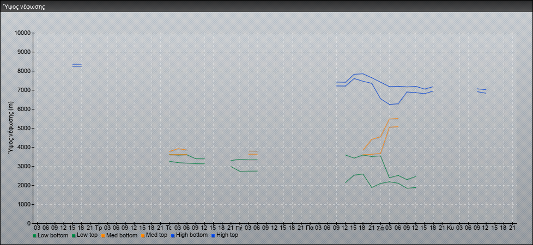This screenshot has width=533, height=245.
Task: Click the Τε day label on x-axis
Action: point(169,228)
